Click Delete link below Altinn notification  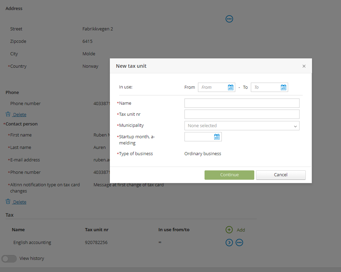click(20, 202)
